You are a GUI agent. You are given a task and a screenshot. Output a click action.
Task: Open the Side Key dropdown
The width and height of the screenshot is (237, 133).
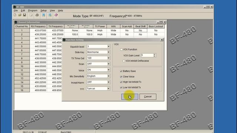pos(109,52)
